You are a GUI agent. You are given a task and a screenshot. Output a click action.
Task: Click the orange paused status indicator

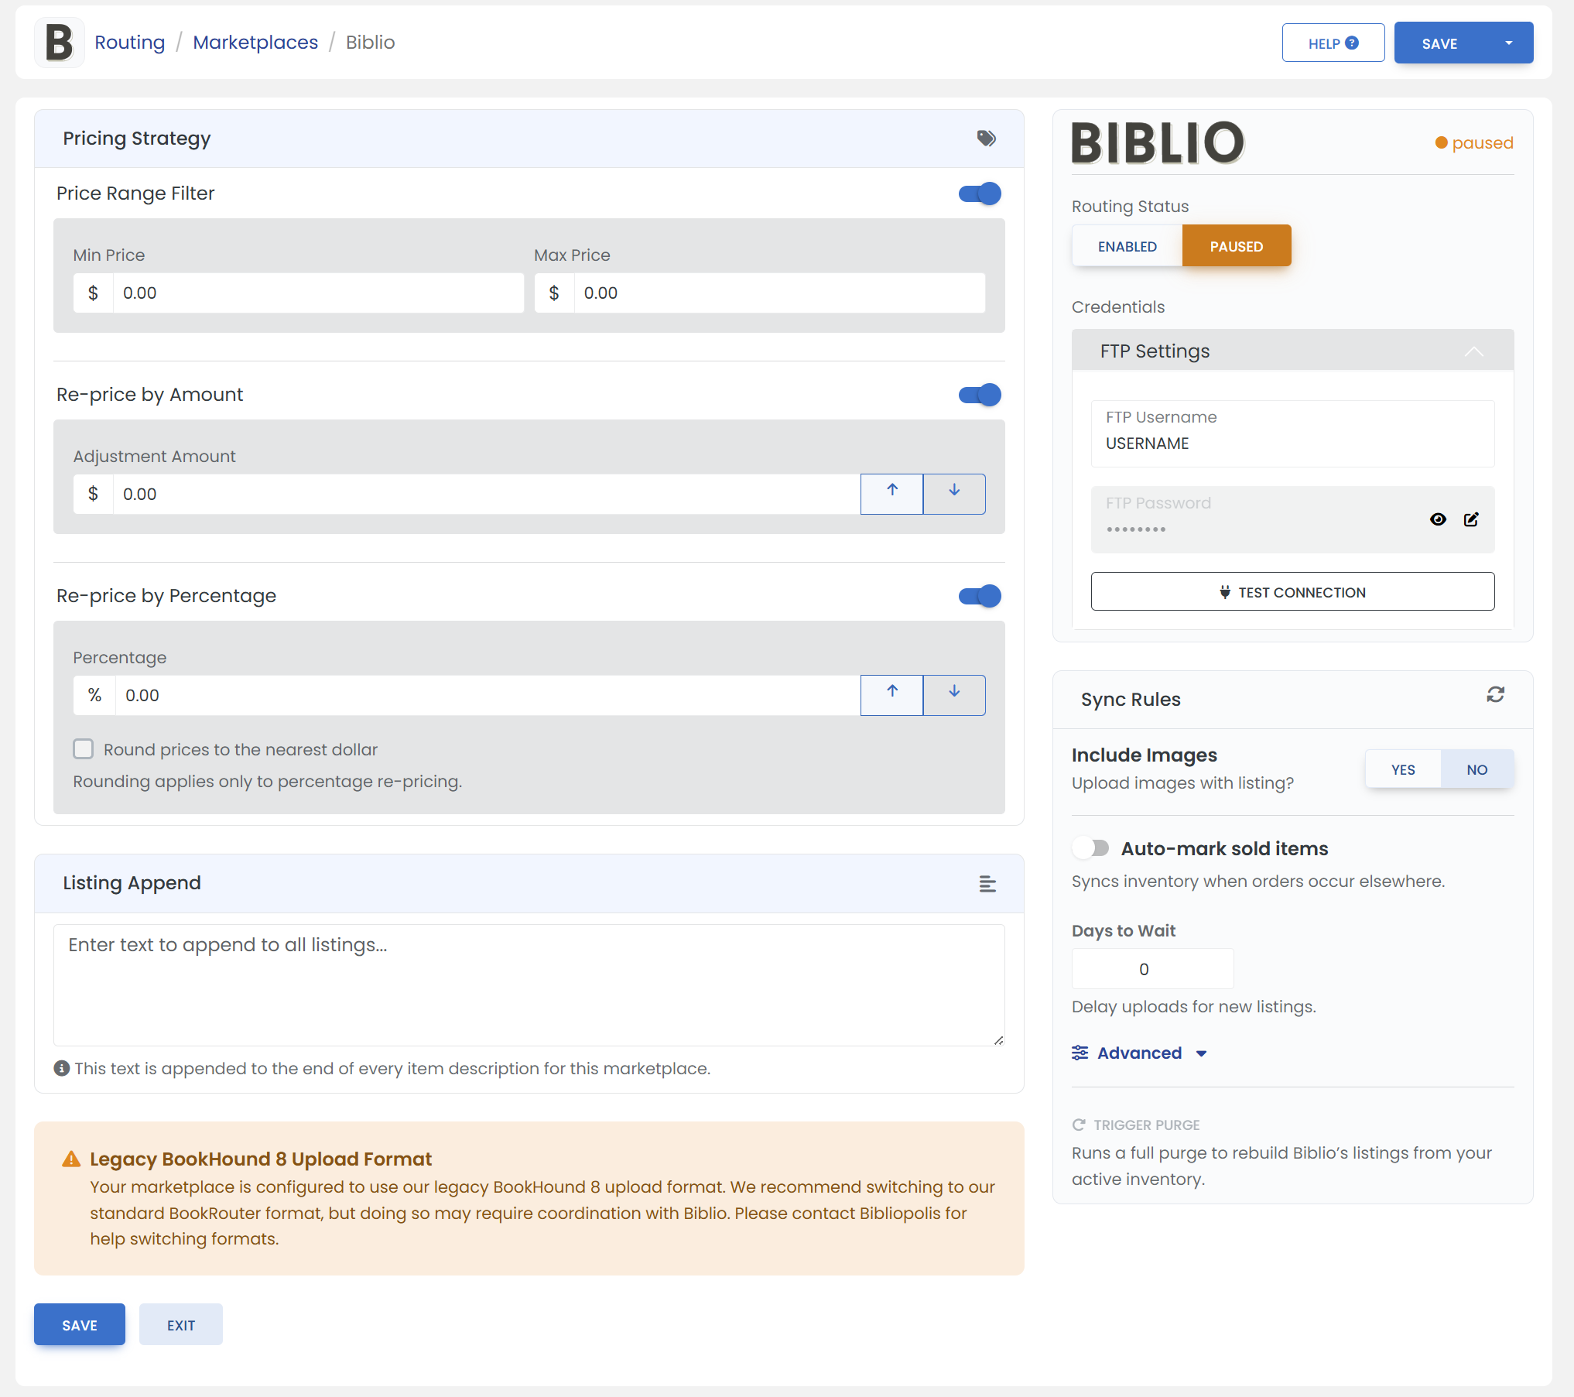[x=1473, y=142]
